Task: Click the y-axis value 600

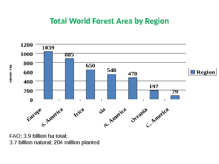Action: [x=28, y=73]
